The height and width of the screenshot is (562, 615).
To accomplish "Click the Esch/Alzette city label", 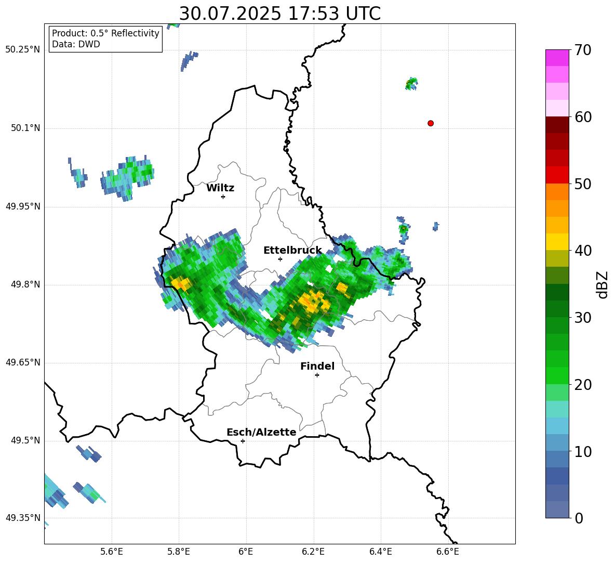I will point(261,432).
